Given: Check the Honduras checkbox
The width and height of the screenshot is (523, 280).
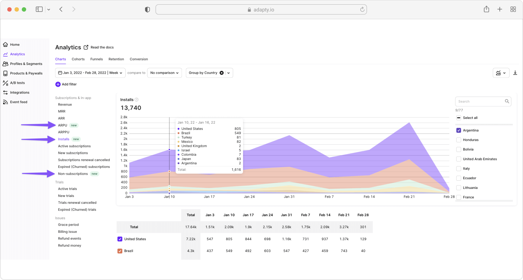Looking at the screenshot, I should pos(459,140).
